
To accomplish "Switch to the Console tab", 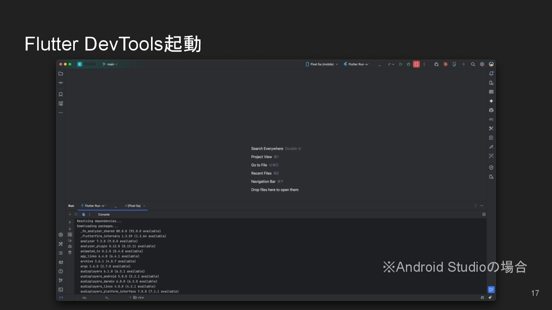I will 104,215.
